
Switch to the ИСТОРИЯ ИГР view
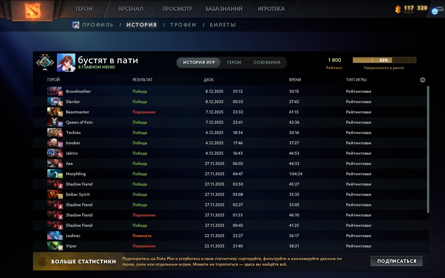tap(198, 63)
